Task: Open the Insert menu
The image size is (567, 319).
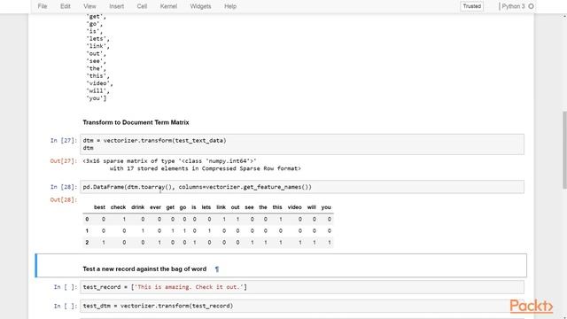Action: click(116, 6)
